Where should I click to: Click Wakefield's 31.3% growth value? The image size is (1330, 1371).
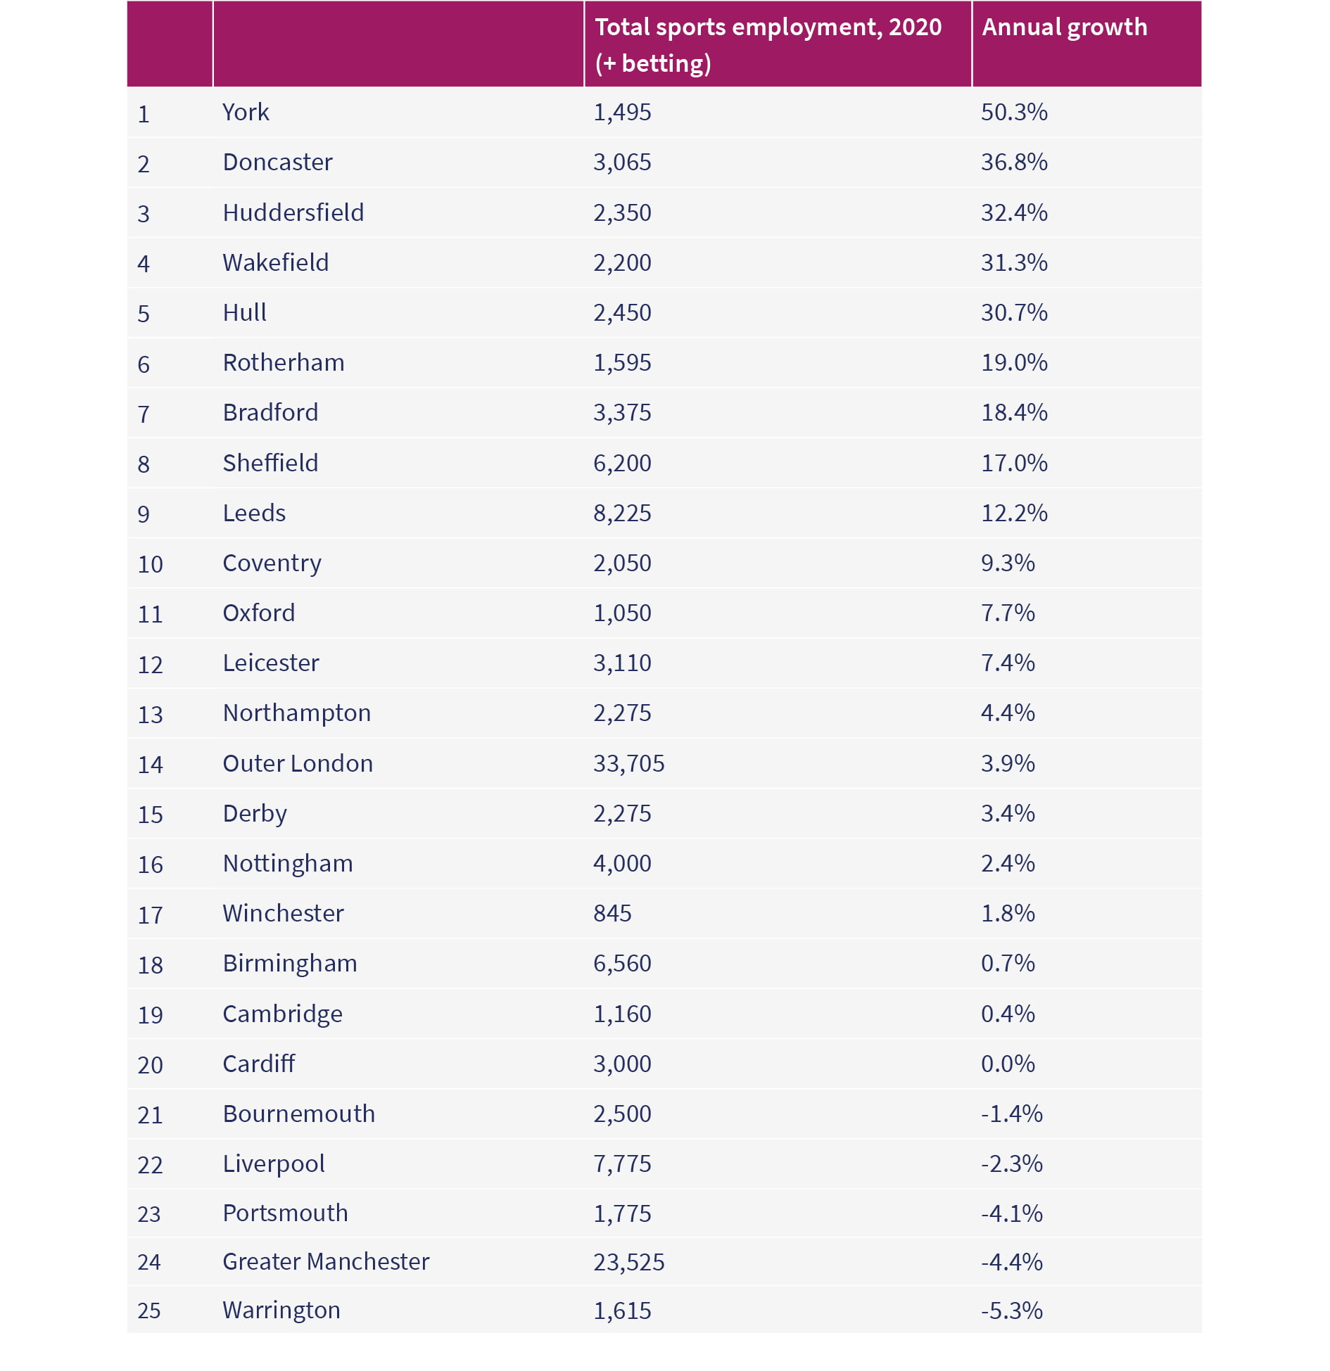tap(1014, 262)
